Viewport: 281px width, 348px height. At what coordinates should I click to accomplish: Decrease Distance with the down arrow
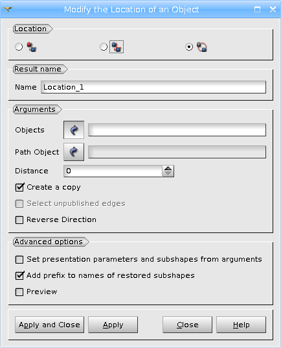coord(168,174)
